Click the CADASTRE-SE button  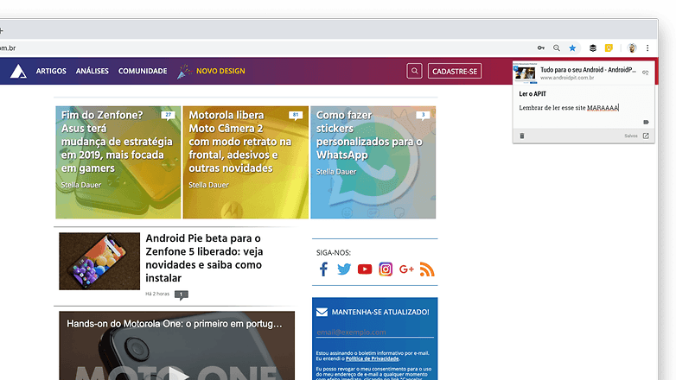(x=455, y=71)
